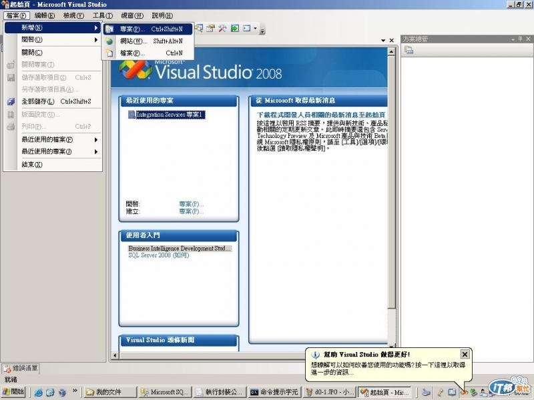Toggle auto-hide pin on 方案總管 panel
The image size is (534, 400).
coord(520,39)
